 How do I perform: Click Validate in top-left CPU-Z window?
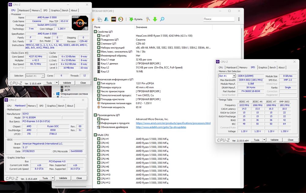pos(67,83)
